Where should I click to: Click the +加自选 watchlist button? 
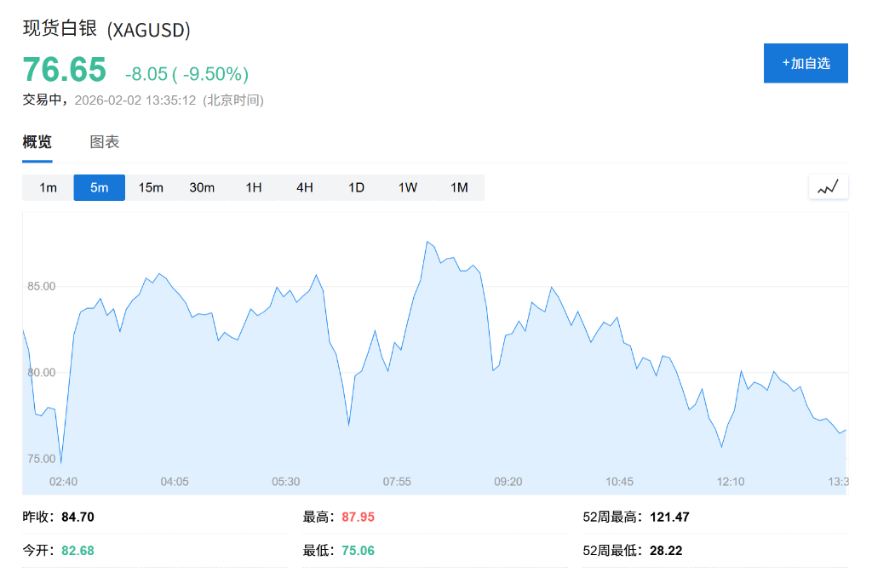(x=806, y=63)
